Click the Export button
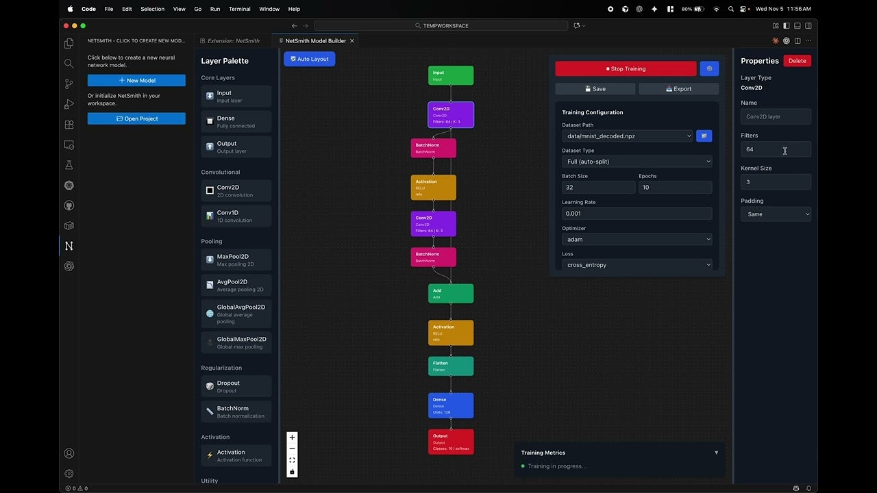The height and width of the screenshot is (493, 877). coord(678,89)
